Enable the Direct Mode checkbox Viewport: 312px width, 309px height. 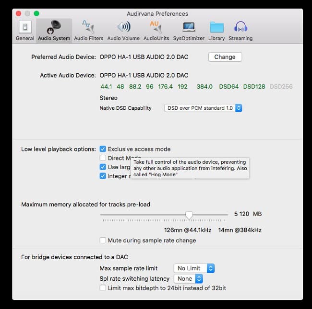pyautogui.click(x=103, y=158)
